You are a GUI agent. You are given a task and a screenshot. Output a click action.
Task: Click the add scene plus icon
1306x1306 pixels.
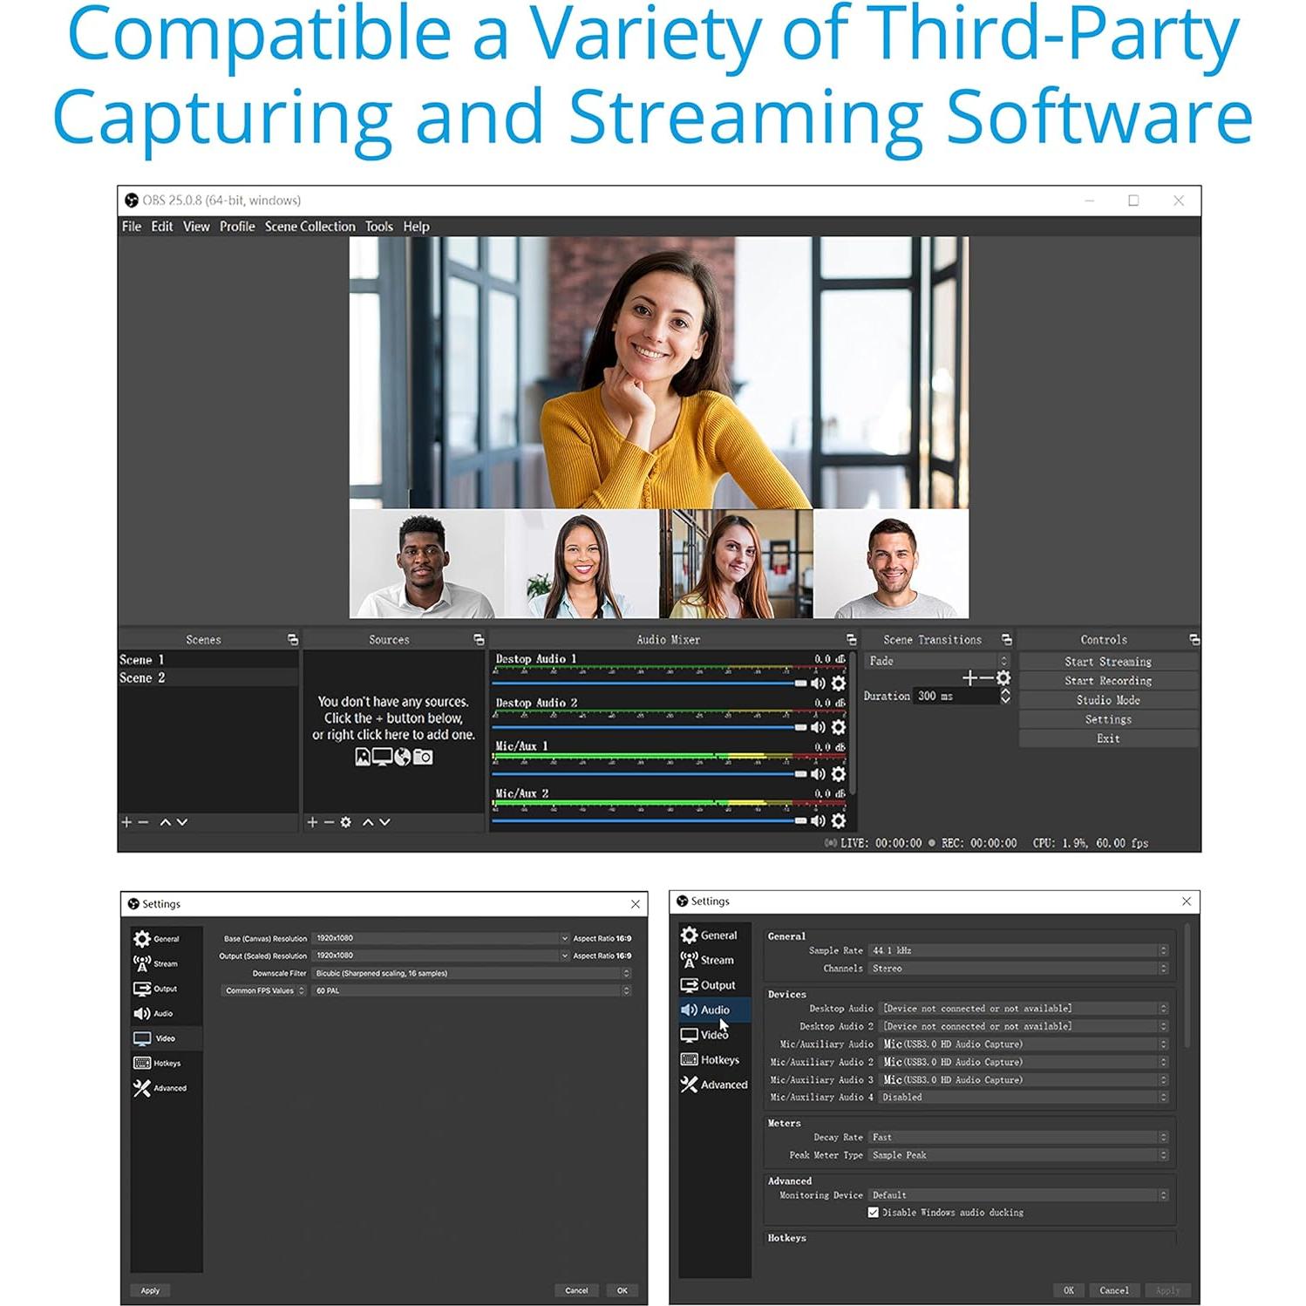(x=126, y=822)
